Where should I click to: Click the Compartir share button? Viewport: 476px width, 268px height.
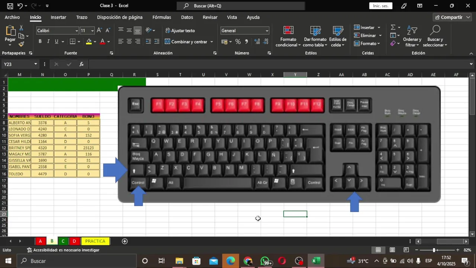(451, 17)
